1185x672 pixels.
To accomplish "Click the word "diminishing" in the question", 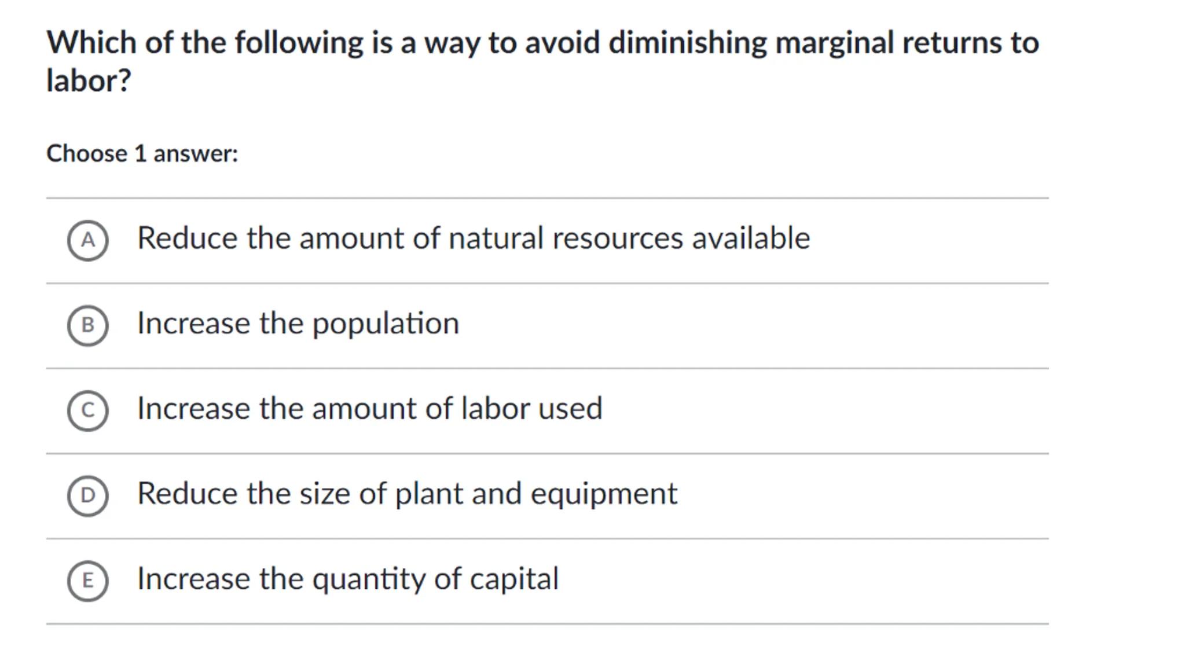I will pos(687,43).
